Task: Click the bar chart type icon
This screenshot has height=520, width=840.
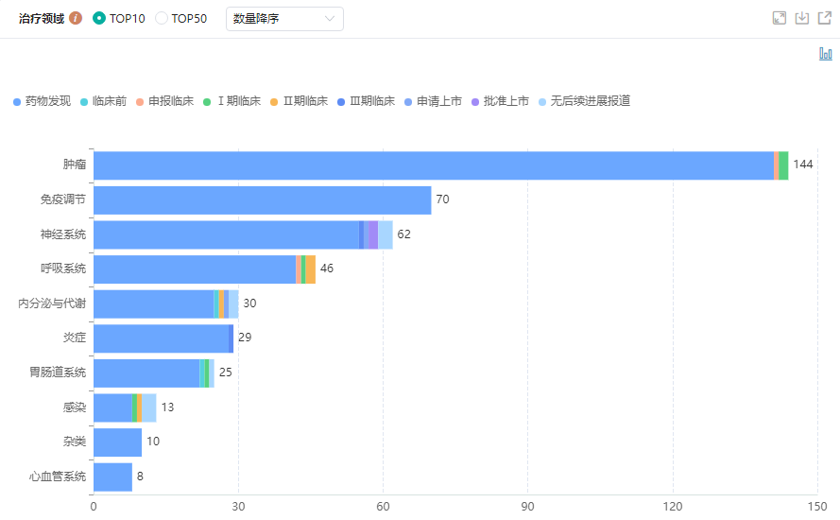Action: [x=825, y=54]
